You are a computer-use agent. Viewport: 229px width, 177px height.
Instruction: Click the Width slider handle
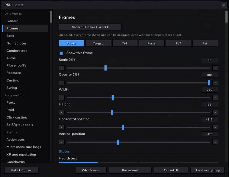click(x=113, y=97)
